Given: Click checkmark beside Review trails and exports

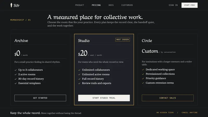Looking at the screenshot, I should [79, 83].
